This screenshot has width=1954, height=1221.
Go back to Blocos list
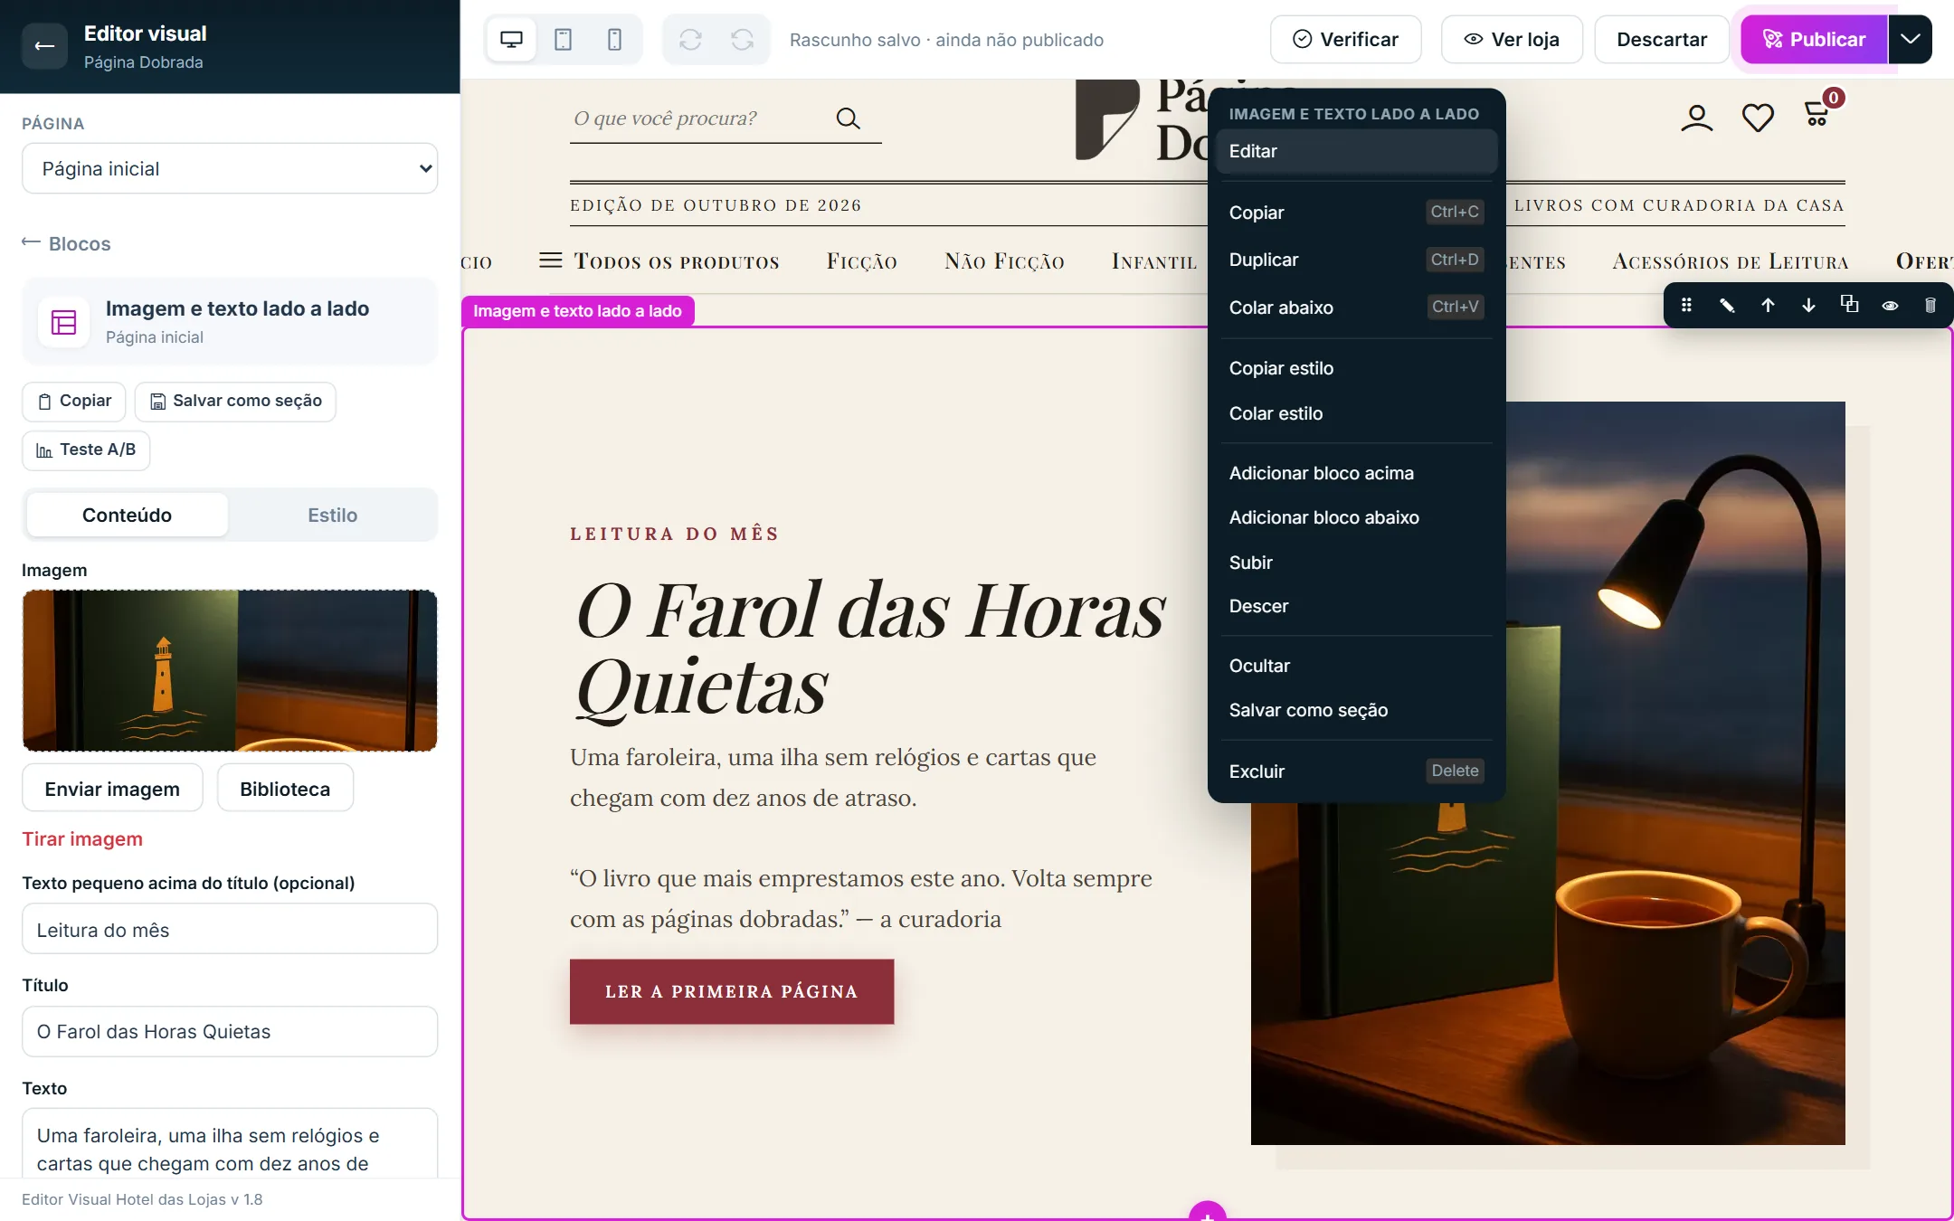tap(66, 243)
